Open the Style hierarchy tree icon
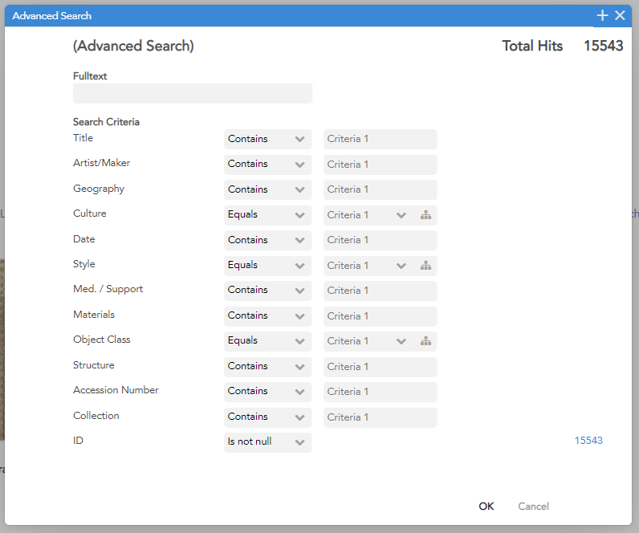Image resolution: width=639 pixels, height=533 pixels. coord(425,266)
